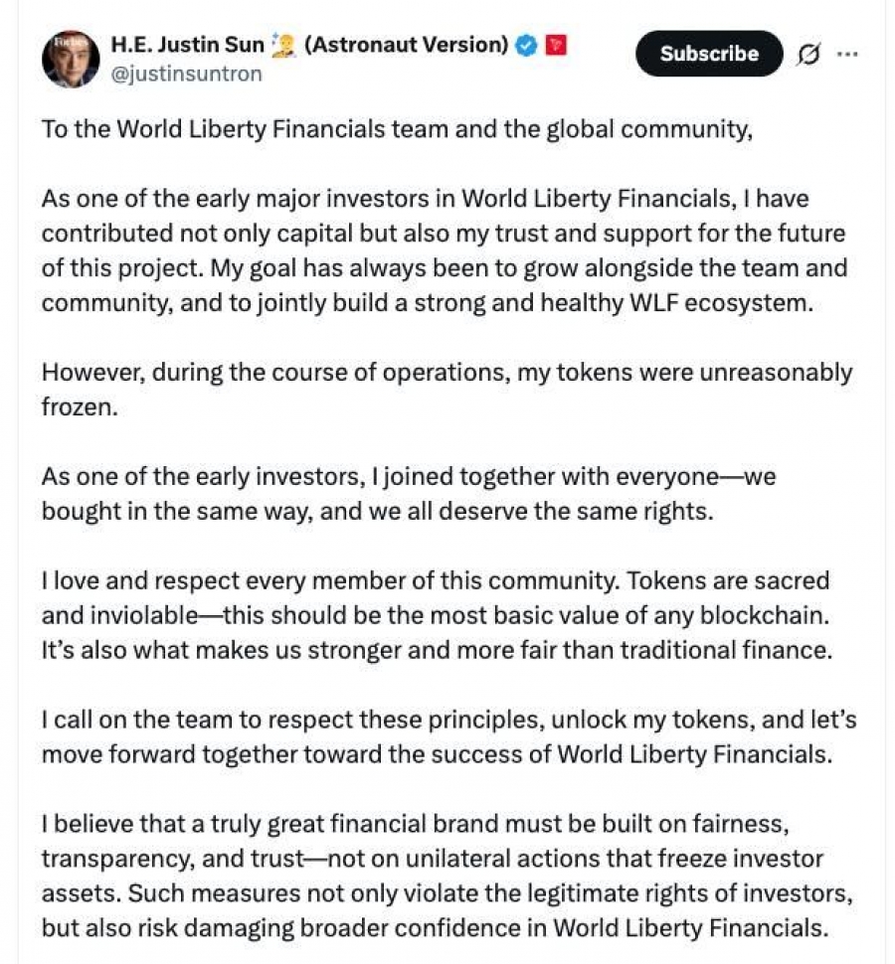Click the "As one of the early major investors" paragraph
Image resolution: width=895 pixels, height=964 pixels.
pyautogui.click(x=444, y=251)
